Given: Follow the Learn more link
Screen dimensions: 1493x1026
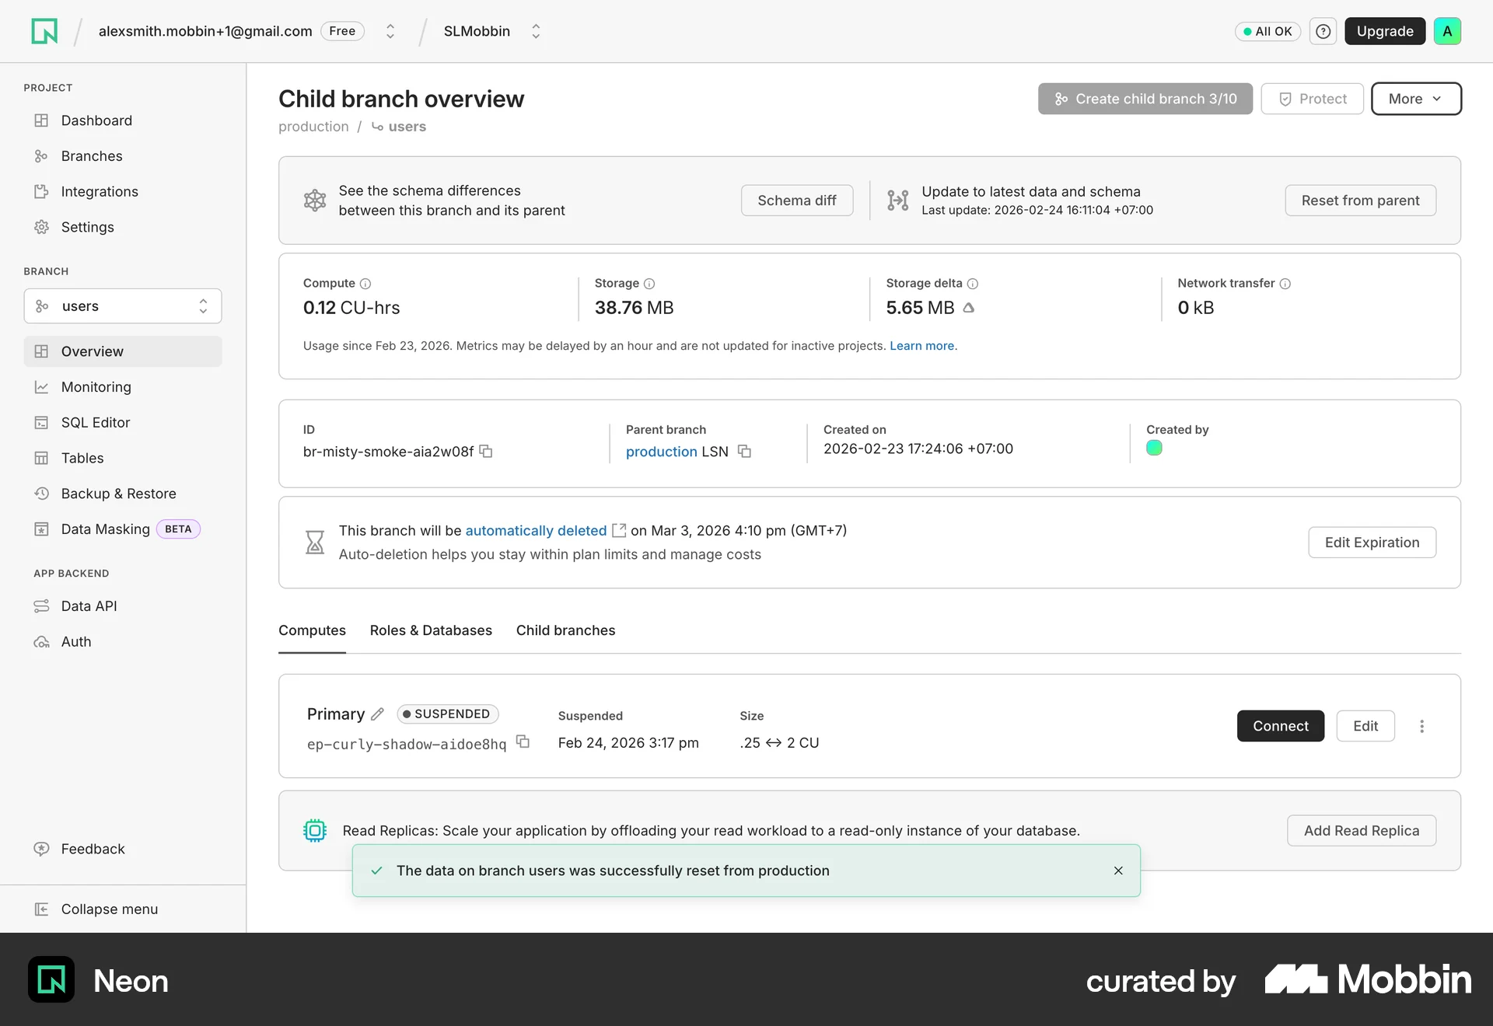Looking at the screenshot, I should pyautogui.click(x=921, y=346).
